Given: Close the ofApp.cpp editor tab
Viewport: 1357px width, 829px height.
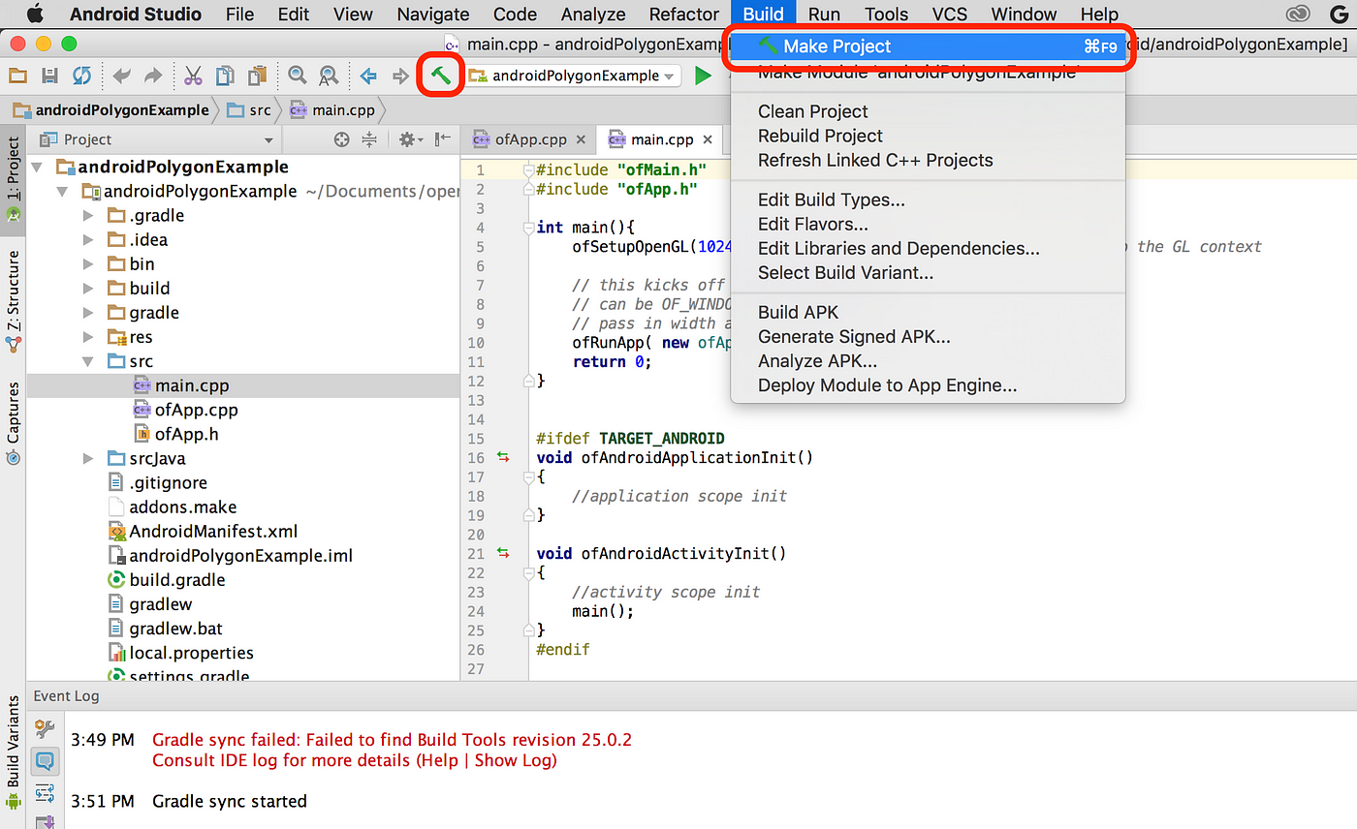Looking at the screenshot, I should pyautogui.click(x=580, y=139).
